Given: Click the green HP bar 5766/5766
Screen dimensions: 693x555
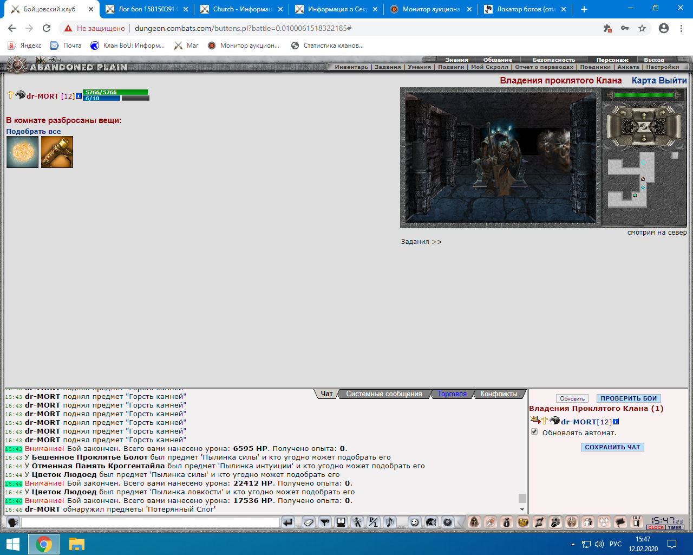Looking at the screenshot, I should click(x=115, y=92).
